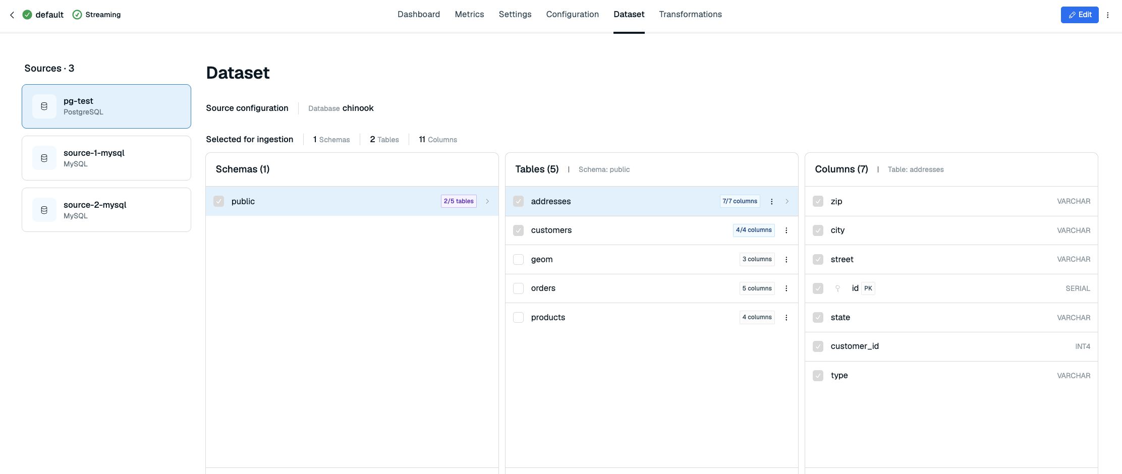This screenshot has width=1122, height=474.
Task: Open the products table options menu
Action: (x=786, y=318)
